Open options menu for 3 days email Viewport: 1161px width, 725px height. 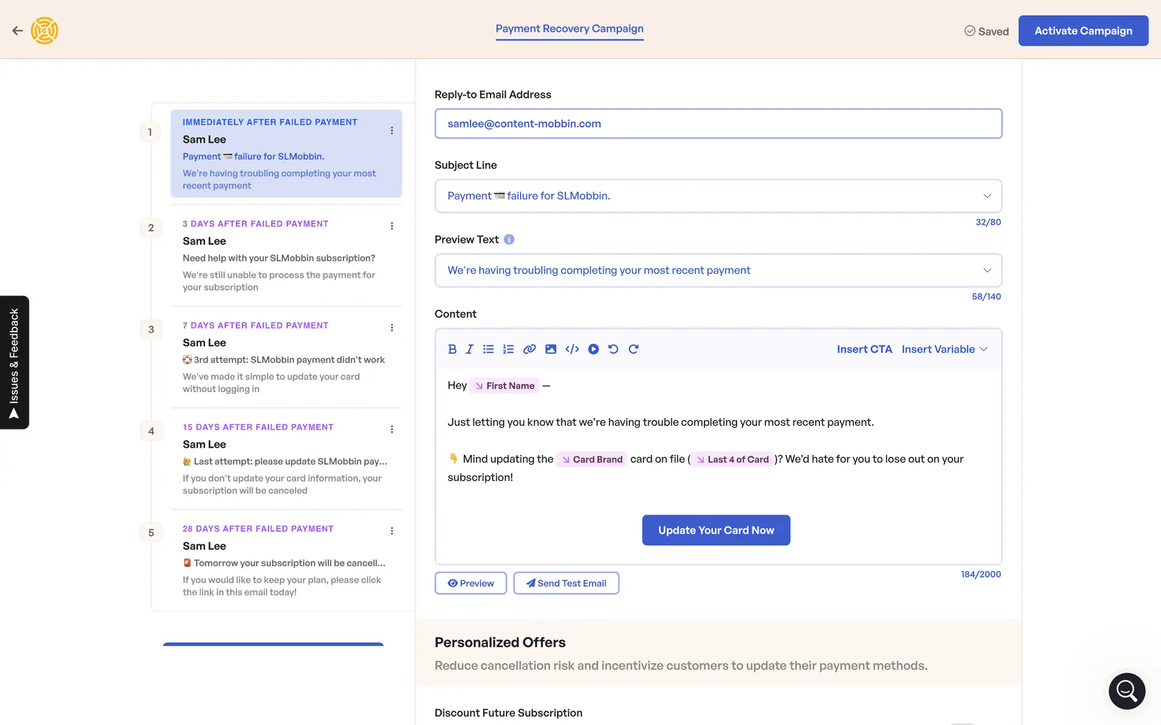click(x=392, y=226)
